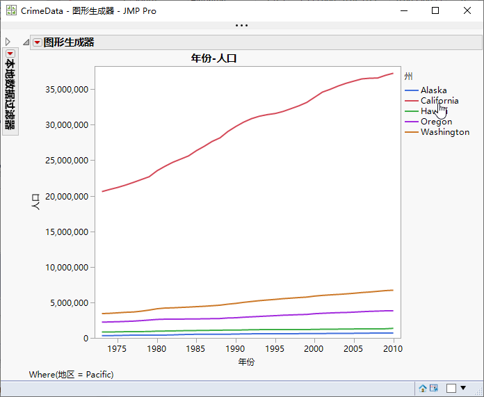
Task: Click the y-axis label 人口
Action: tap(35, 202)
